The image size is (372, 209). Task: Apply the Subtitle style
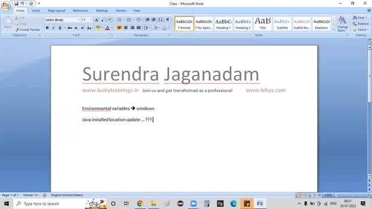pyautogui.click(x=282, y=24)
